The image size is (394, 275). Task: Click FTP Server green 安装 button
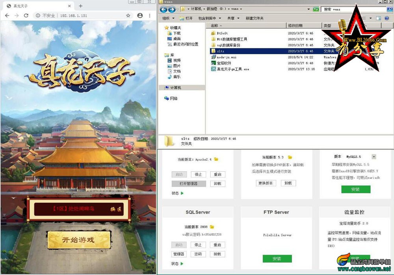point(277,259)
